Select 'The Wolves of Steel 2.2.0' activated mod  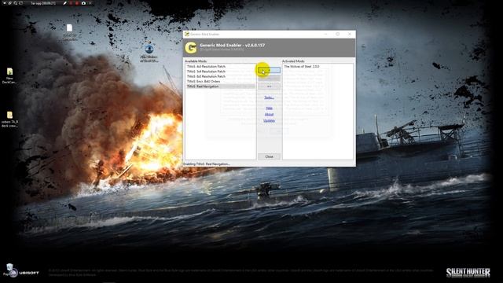pyautogui.click(x=302, y=66)
